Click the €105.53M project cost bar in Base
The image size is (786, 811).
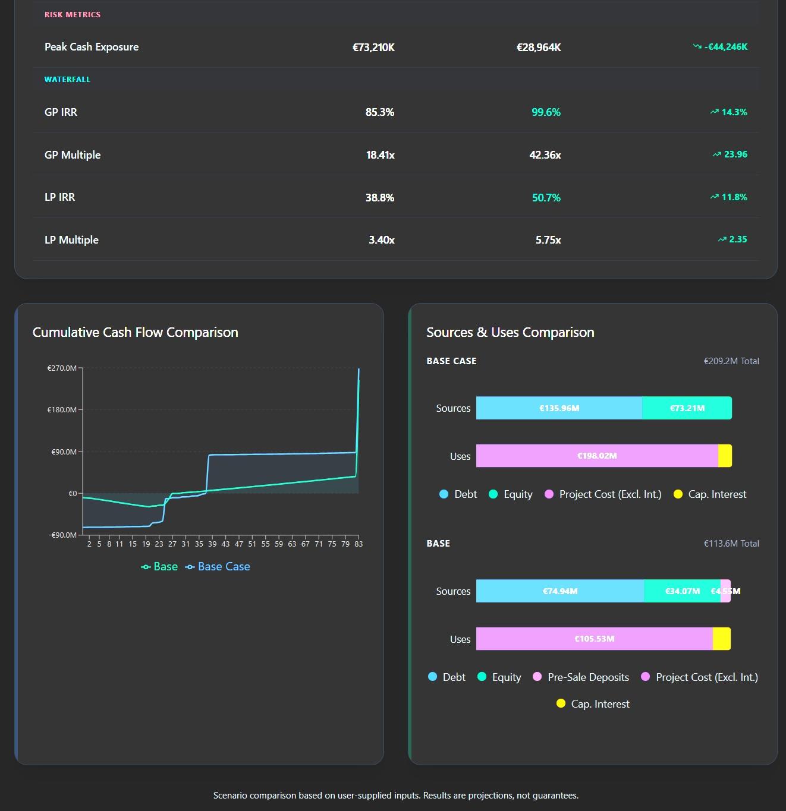coord(594,639)
